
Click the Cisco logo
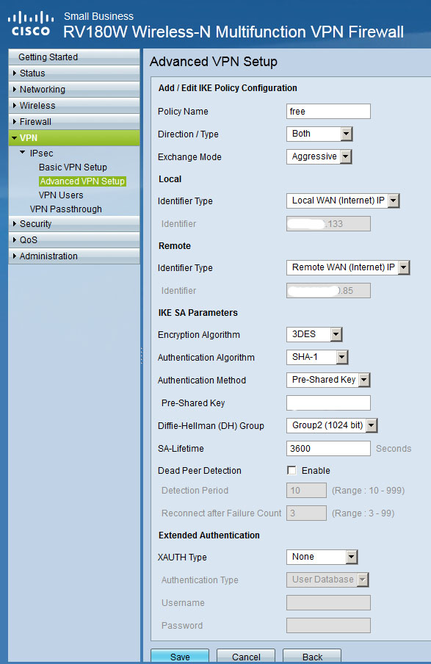pyautogui.click(x=31, y=24)
